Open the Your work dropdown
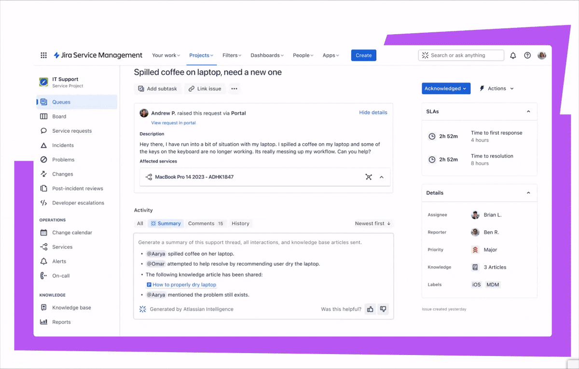579x369 pixels. pyautogui.click(x=166, y=55)
